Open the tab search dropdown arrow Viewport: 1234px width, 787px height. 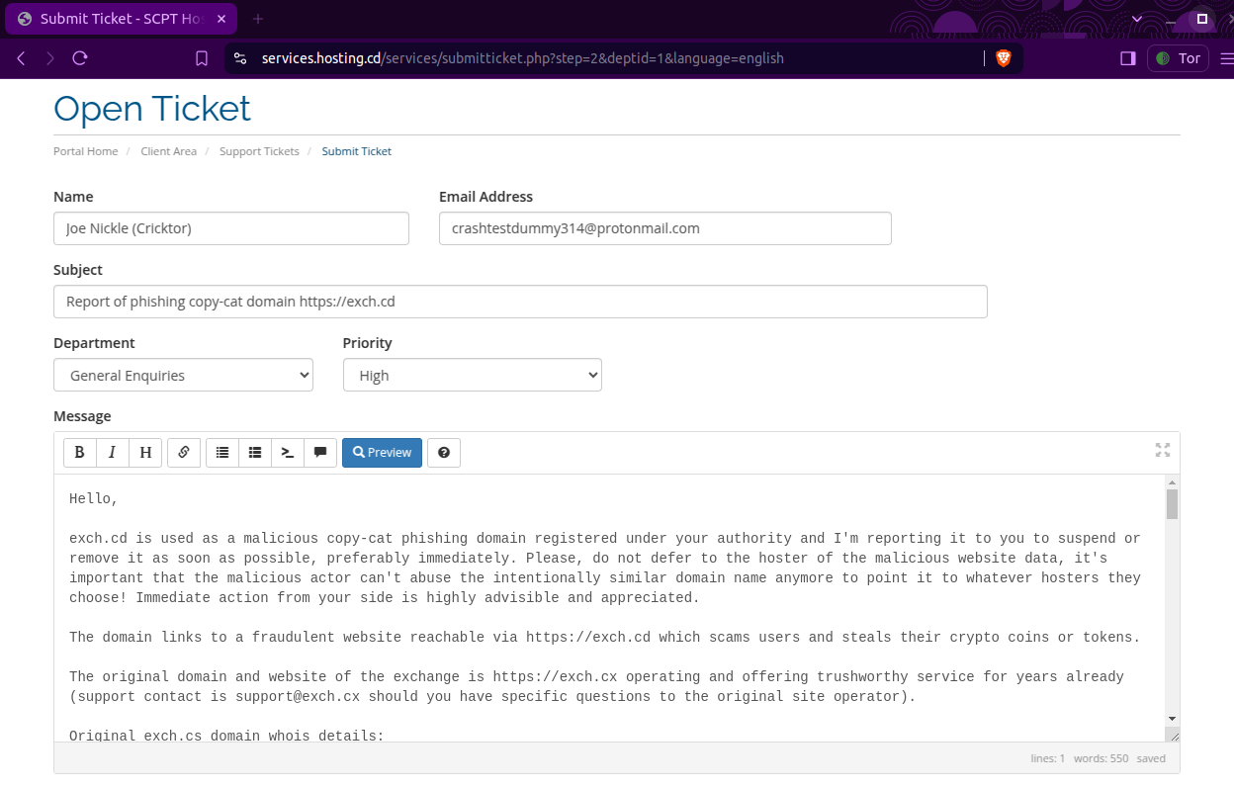tap(1137, 19)
